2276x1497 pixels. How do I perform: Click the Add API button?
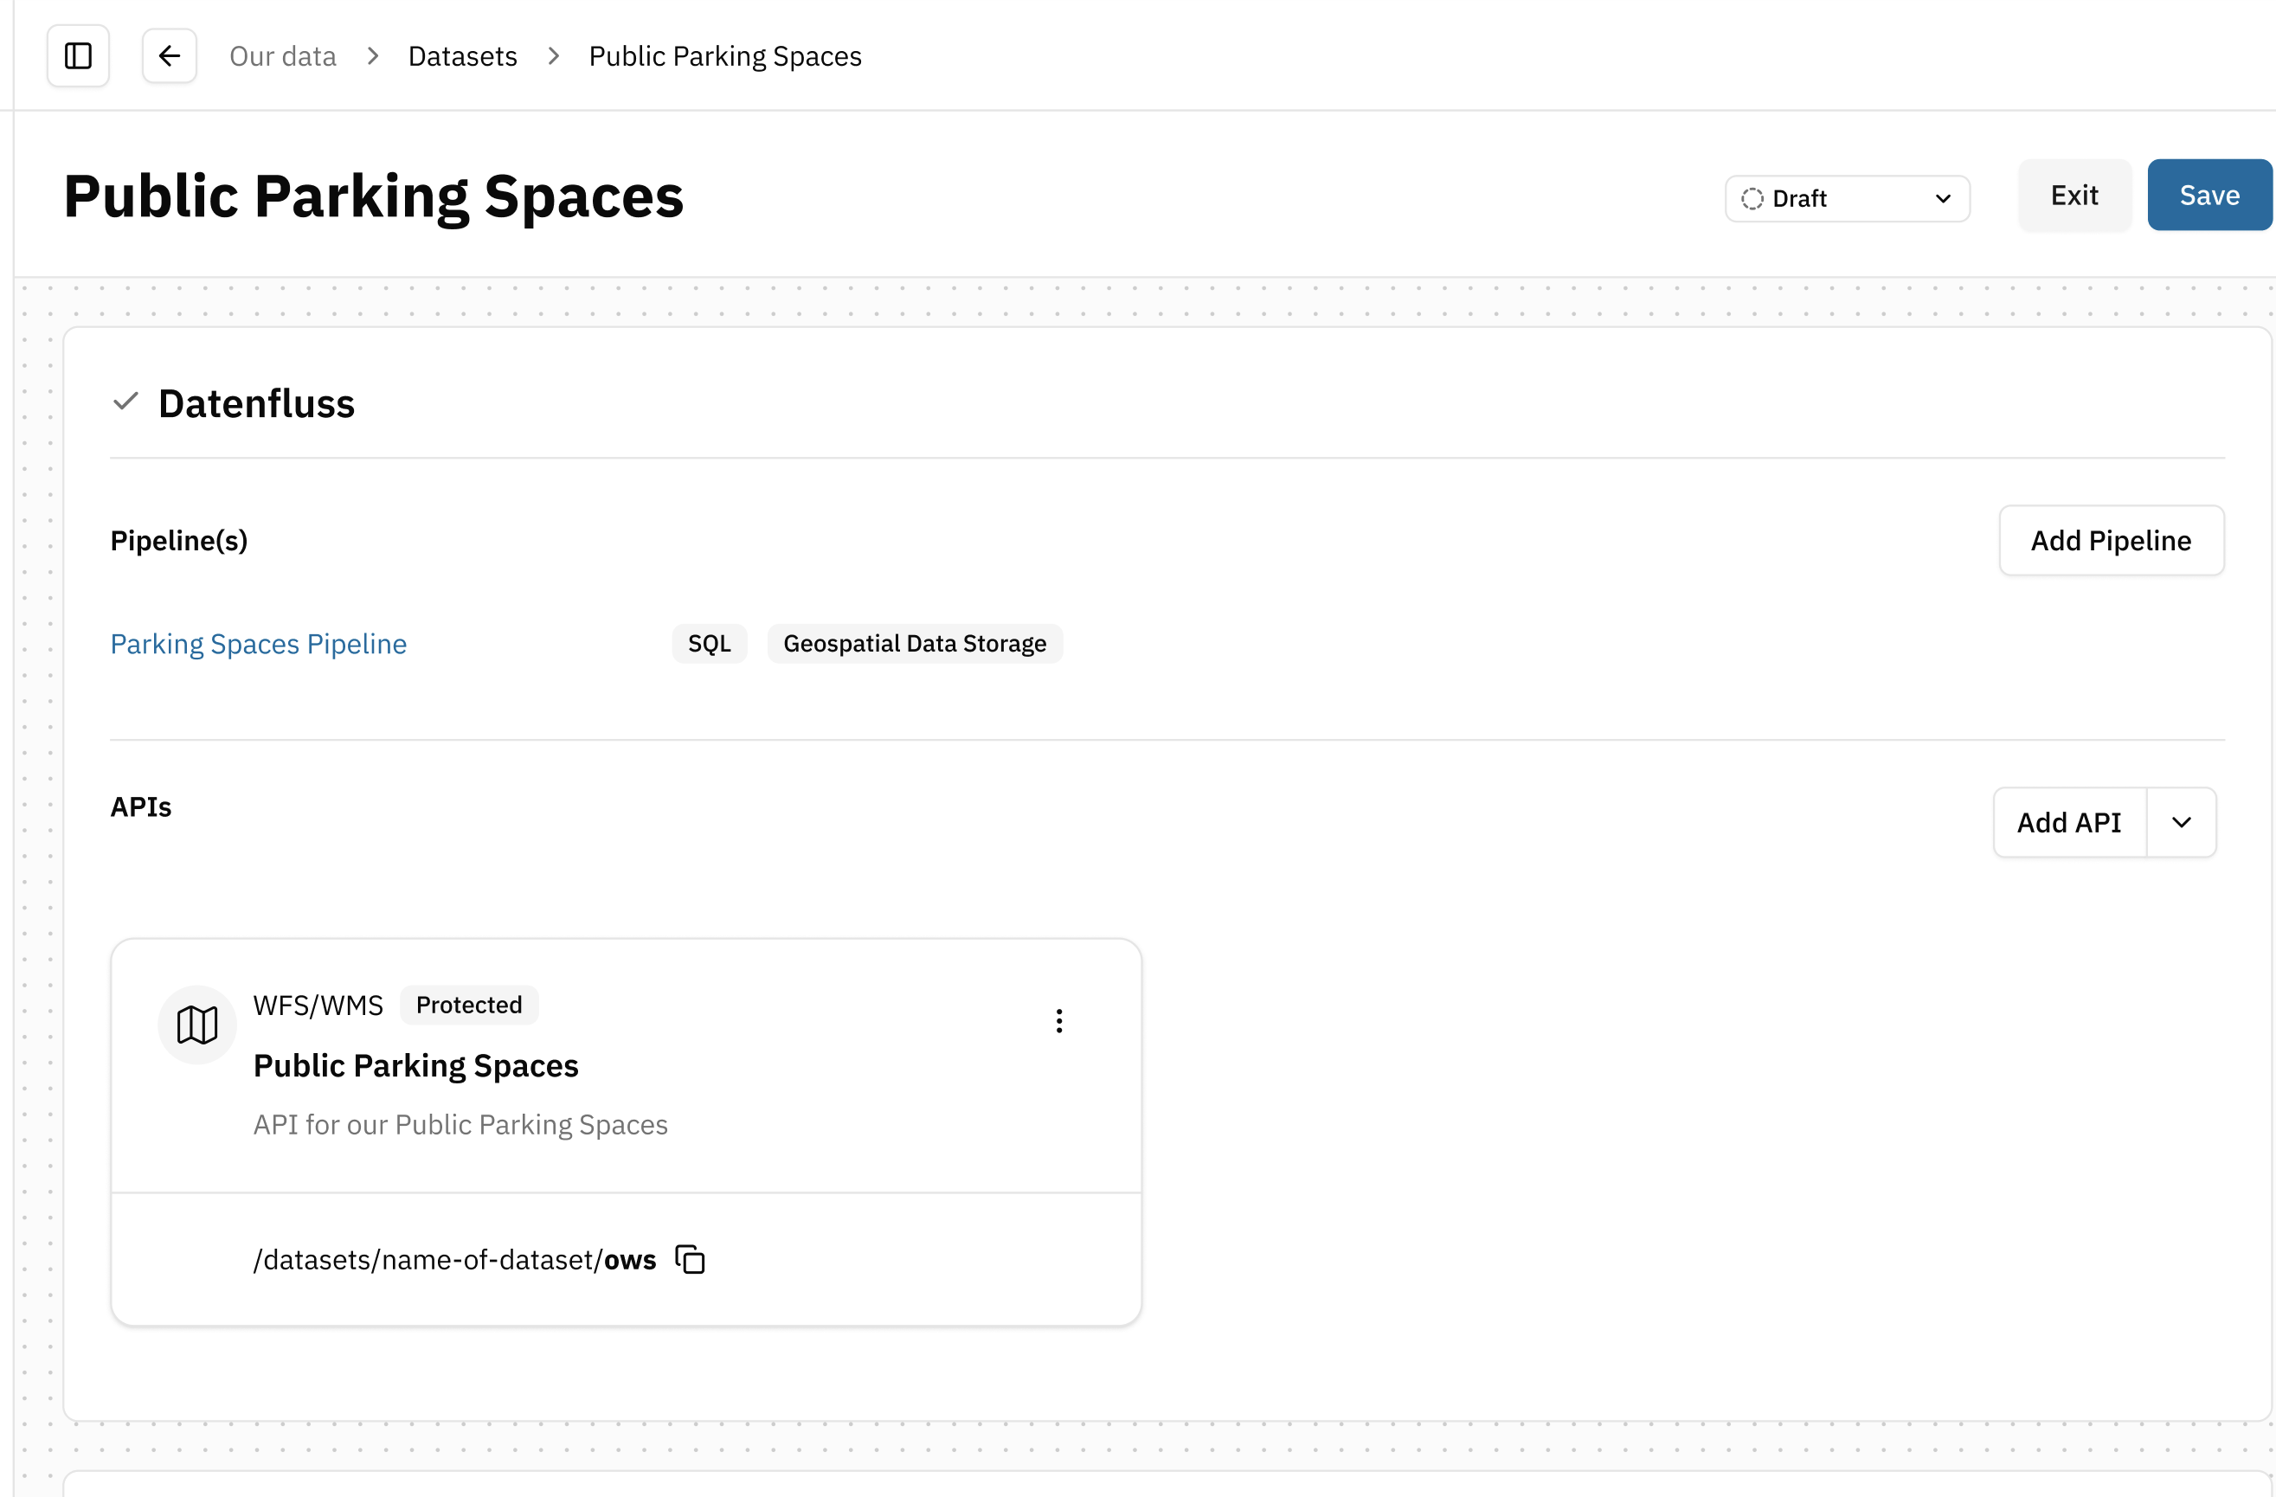click(2069, 823)
